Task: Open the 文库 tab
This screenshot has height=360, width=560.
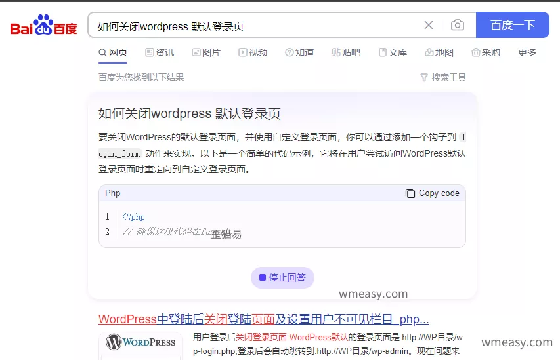Action: pyautogui.click(x=393, y=53)
